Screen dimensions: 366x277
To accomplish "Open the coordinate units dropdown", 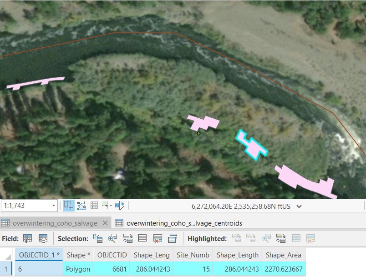I will [x=299, y=206].
